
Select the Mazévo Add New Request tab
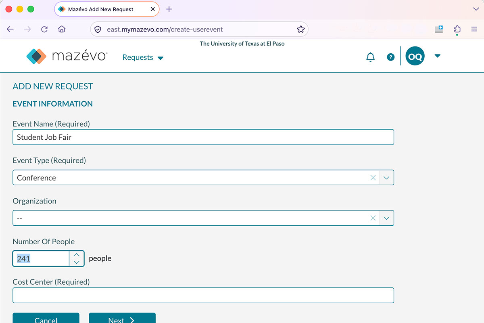point(106,9)
